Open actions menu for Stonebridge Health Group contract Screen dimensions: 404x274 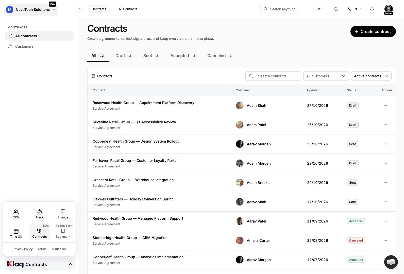pos(385,241)
